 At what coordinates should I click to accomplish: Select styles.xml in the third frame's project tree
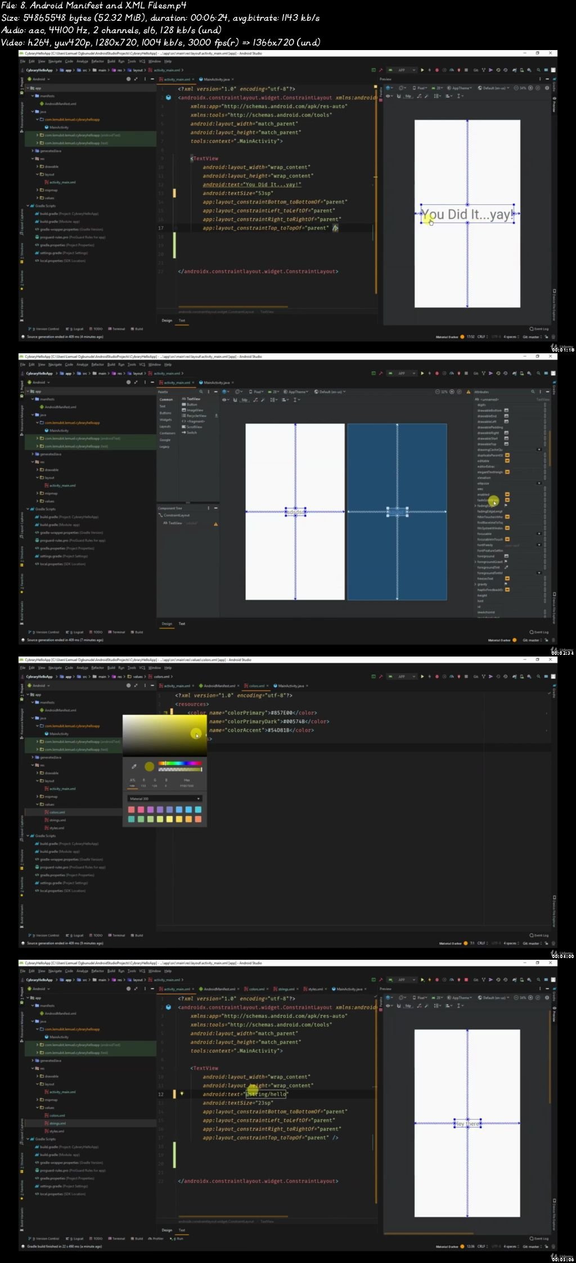(x=57, y=828)
